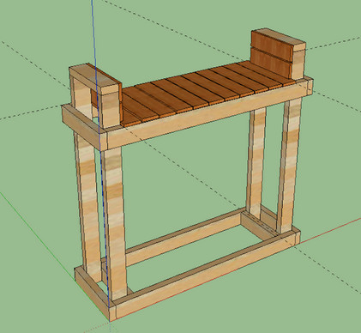Select the lower orange slat on right end
Image resolution: width=361 pixels, height=333 pixels.
click(x=272, y=63)
